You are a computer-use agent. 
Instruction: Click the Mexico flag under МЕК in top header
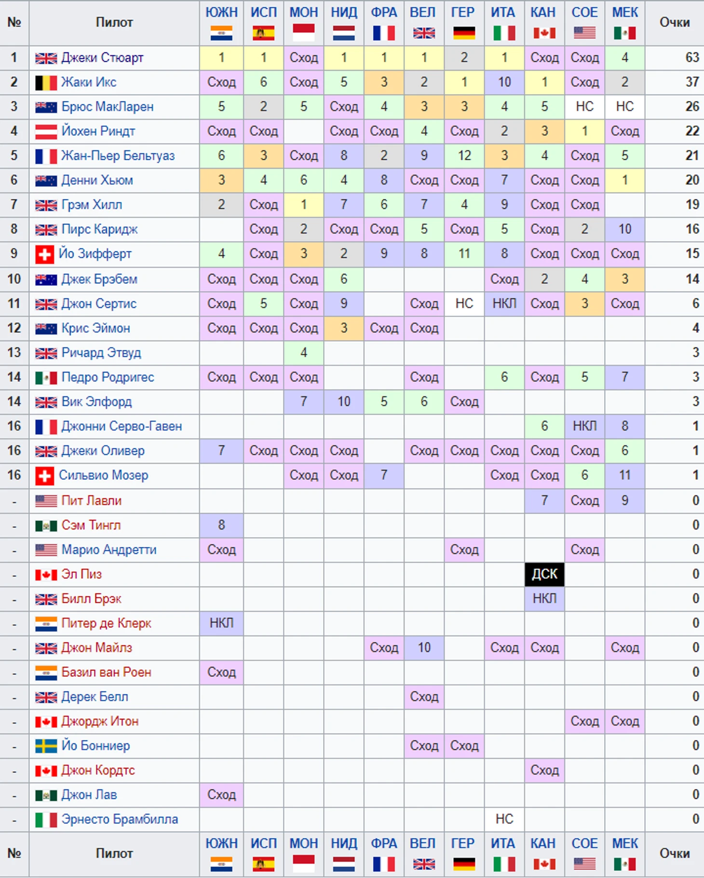pos(625,33)
